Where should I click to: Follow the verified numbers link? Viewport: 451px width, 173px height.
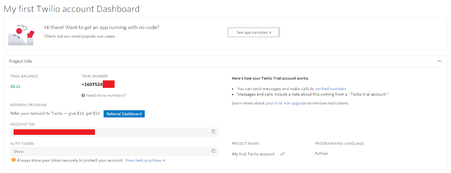[331, 89]
